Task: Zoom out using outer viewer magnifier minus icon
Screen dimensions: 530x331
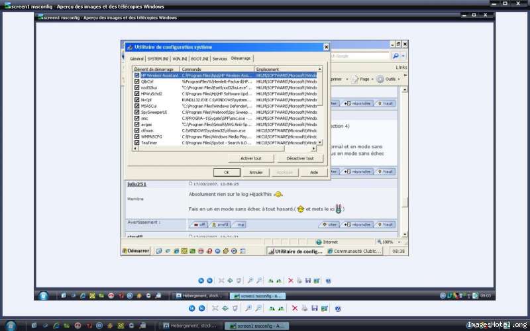Action: (x=258, y=308)
